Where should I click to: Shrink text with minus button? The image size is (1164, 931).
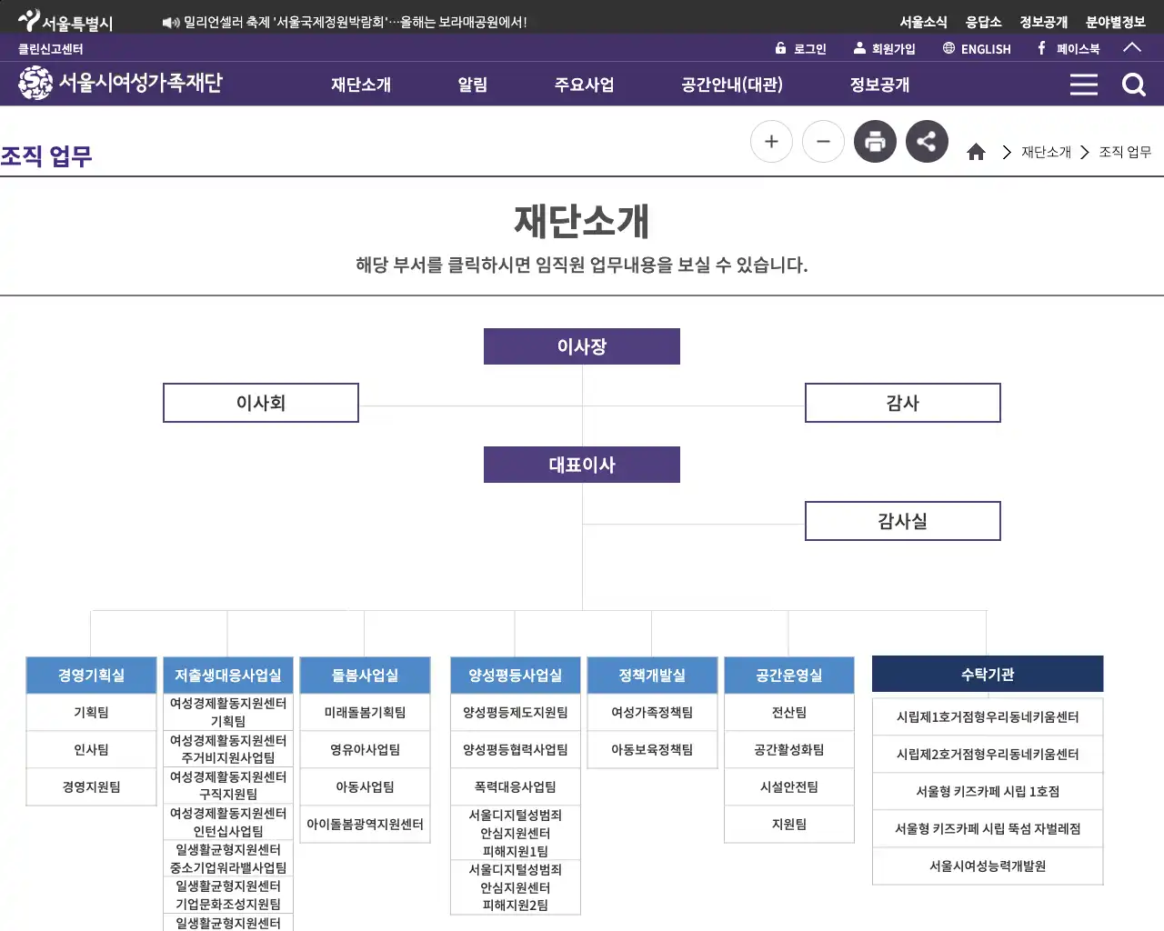[x=823, y=141]
